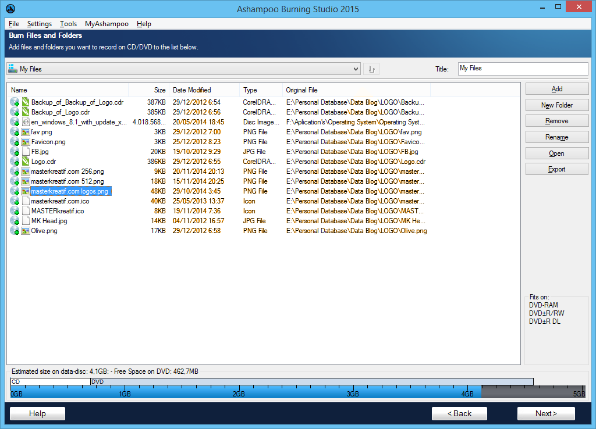
Task: Click the Estimated size on data-disc status text
Action: point(105,371)
